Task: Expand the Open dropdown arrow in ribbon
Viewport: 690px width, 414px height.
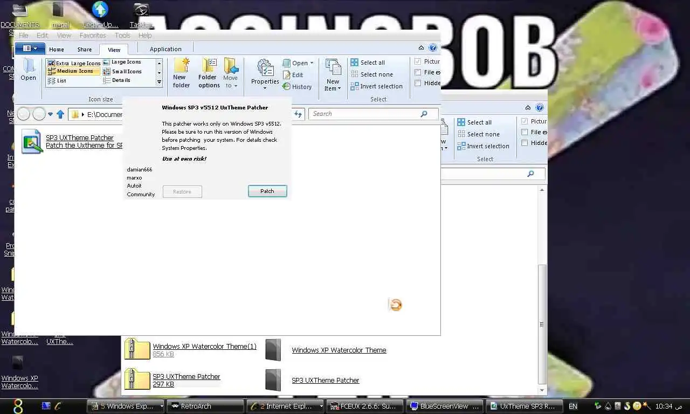Action: (x=312, y=63)
